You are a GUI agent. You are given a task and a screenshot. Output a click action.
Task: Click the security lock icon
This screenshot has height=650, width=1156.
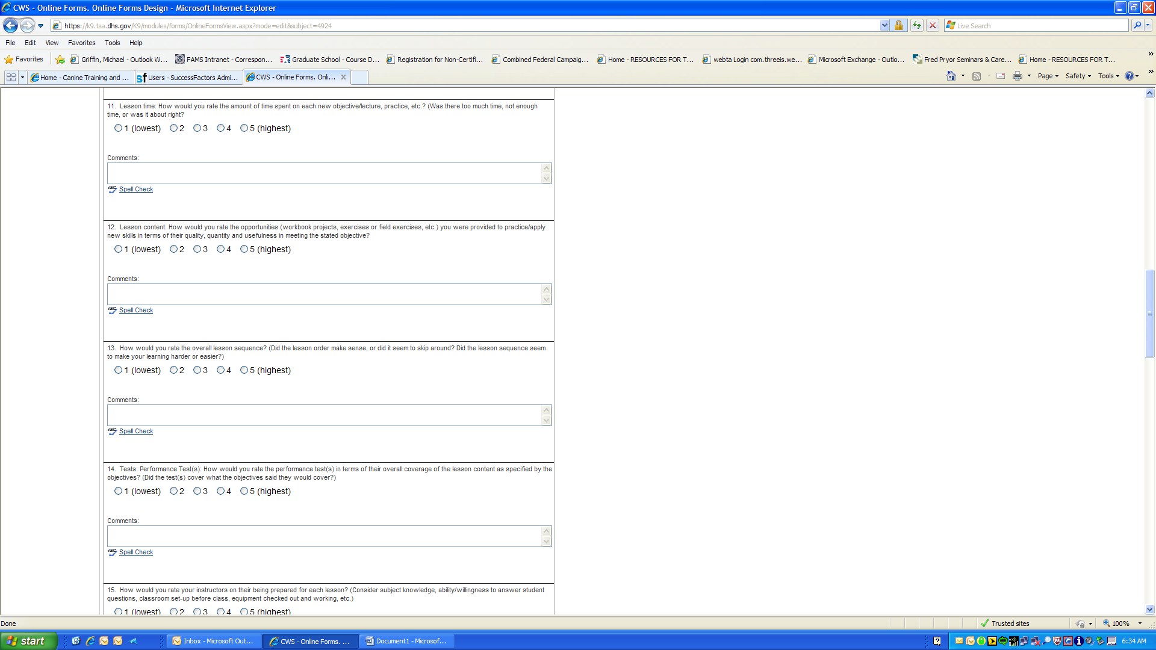pos(898,25)
